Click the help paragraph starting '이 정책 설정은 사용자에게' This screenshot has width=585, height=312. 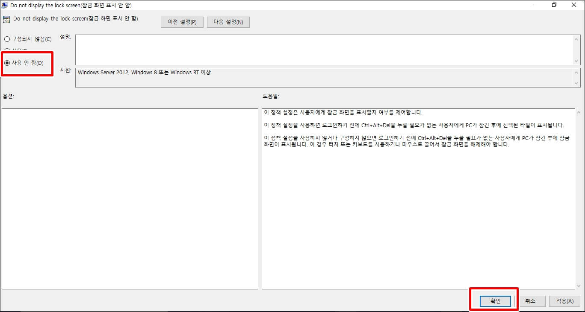(343, 113)
